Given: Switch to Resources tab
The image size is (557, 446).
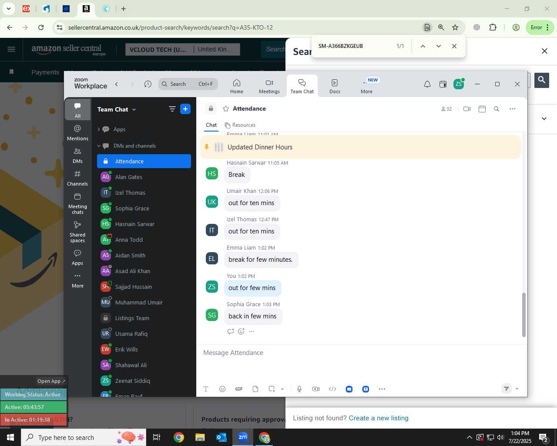Looking at the screenshot, I should coord(240,125).
